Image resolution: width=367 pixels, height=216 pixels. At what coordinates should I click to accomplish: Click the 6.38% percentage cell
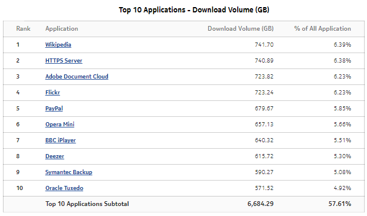pos(342,61)
